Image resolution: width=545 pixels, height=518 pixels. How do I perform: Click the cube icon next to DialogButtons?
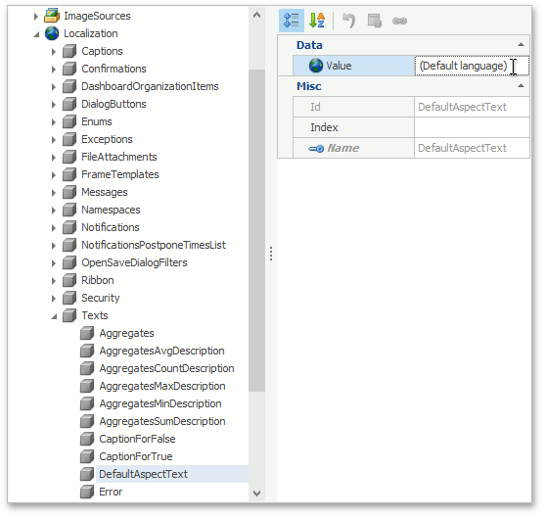pos(69,104)
